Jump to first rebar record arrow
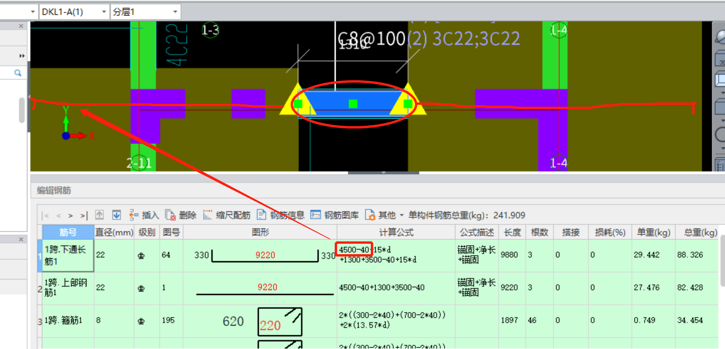The height and width of the screenshot is (349, 725). point(46,216)
